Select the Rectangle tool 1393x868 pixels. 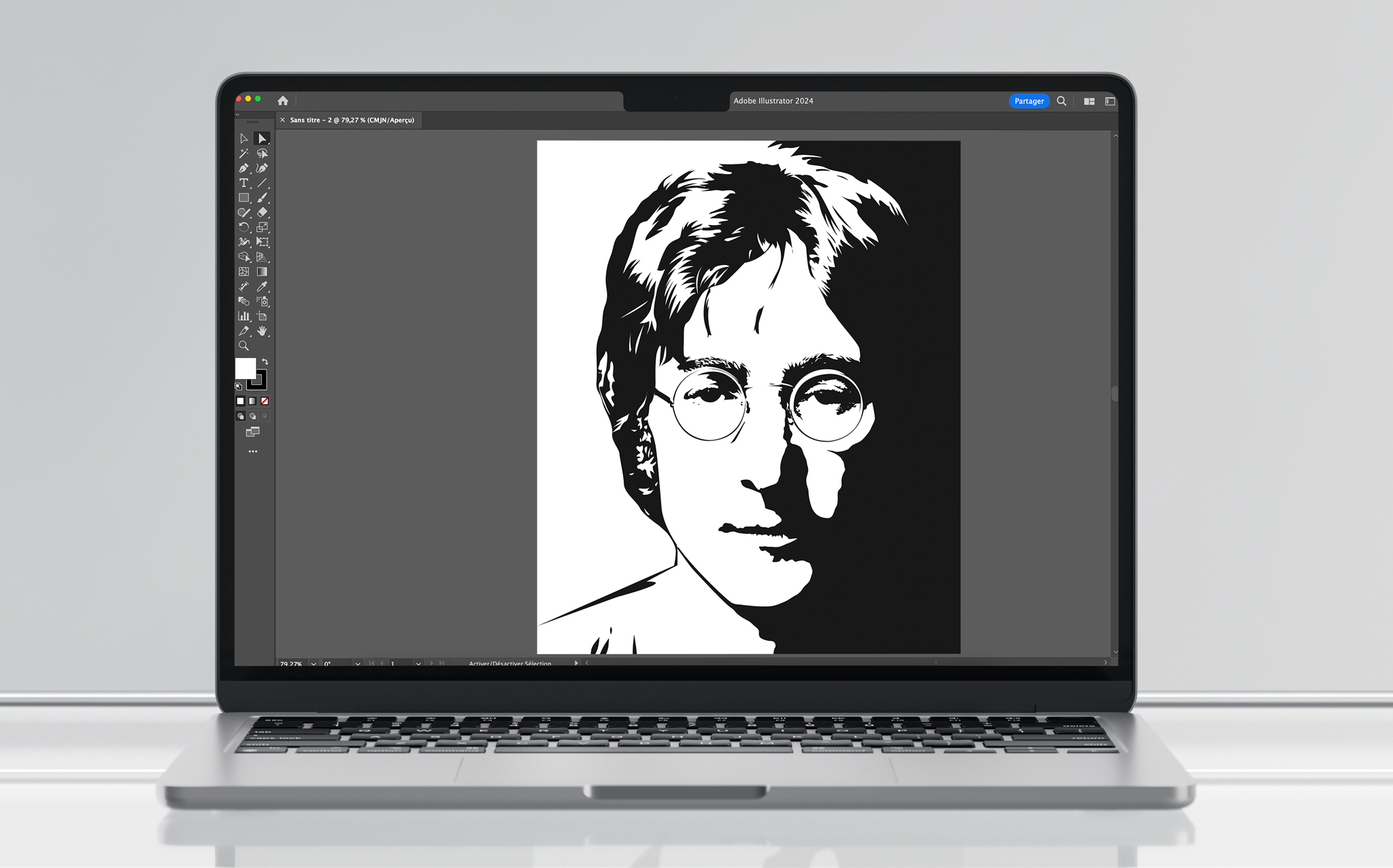tap(244, 198)
